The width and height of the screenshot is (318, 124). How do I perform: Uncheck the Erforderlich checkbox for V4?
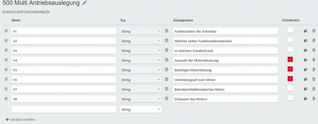pos(290,59)
